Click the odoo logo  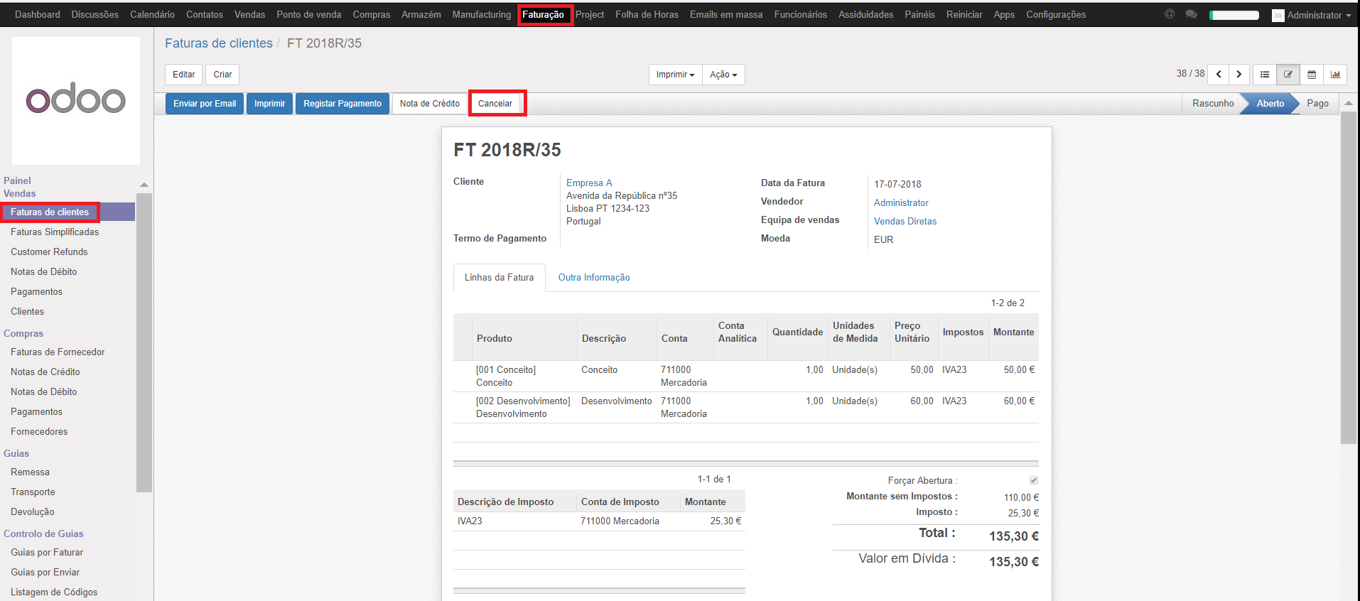(76, 101)
